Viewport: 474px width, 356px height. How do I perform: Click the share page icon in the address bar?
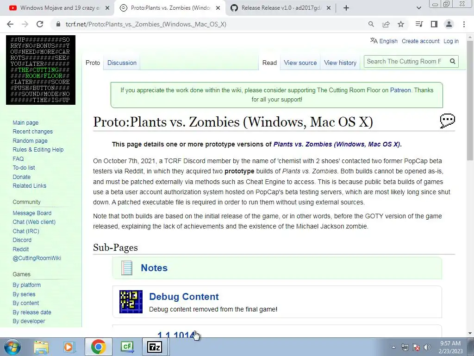(386, 24)
